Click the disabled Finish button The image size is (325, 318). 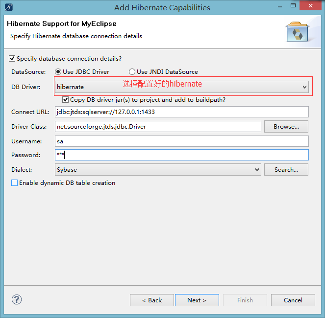(245, 300)
